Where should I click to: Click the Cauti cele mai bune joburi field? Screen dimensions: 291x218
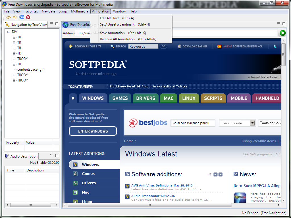193,123
